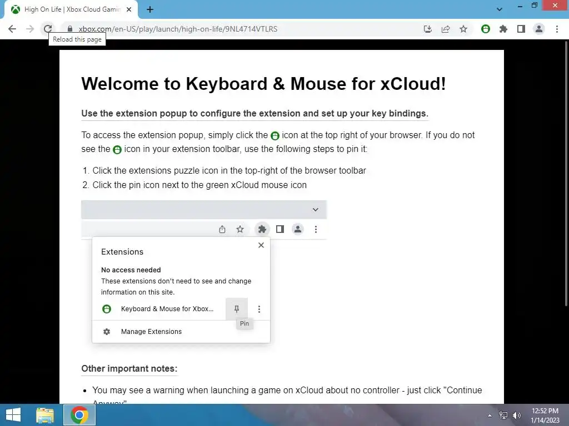Viewport: 569px width, 426px height.
Task: Open File Explorer from taskbar
Action: coord(45,415)
